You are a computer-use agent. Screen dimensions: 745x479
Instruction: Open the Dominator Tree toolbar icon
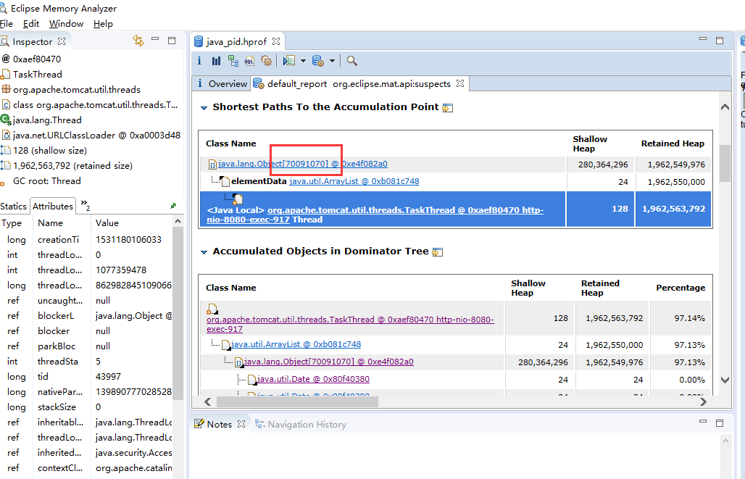click(x=233, y=62)
